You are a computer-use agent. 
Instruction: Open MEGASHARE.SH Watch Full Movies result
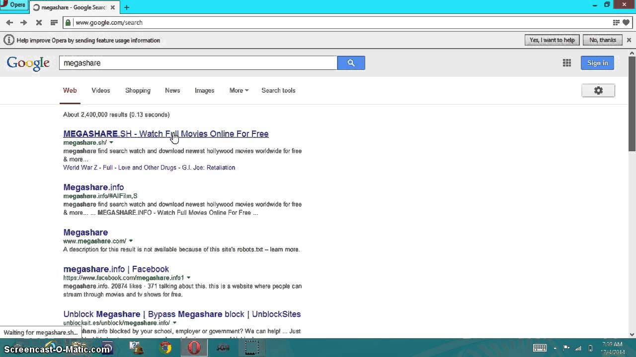pos(166,134)
